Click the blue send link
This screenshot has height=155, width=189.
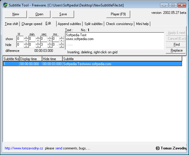click(59, 148)
